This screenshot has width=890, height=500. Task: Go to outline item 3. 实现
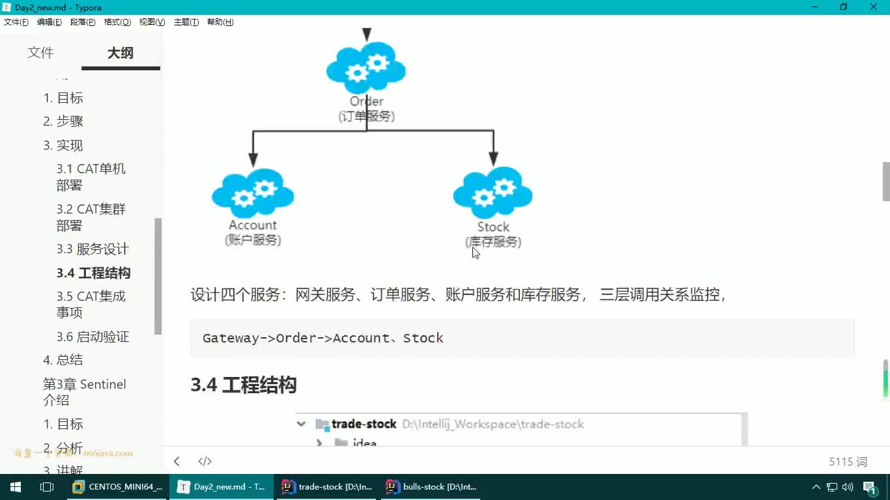click(x=63, y=146)
